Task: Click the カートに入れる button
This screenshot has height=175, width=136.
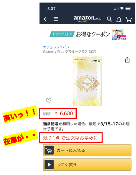Action: 87,150
